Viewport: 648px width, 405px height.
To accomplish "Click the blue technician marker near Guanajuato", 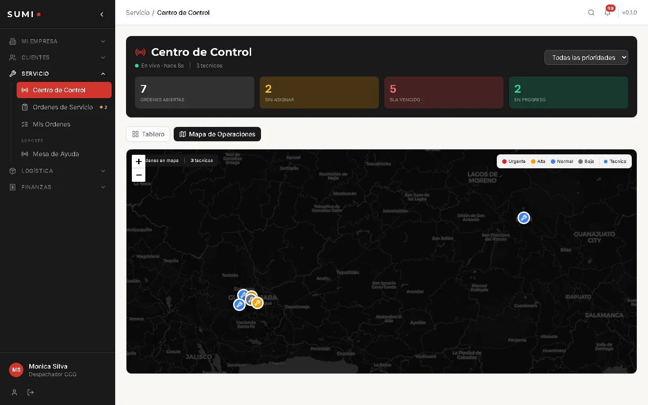I will click(523, 218).
